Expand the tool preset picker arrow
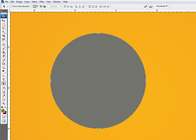Screen dimensions: 196x140 pos(8,6)
